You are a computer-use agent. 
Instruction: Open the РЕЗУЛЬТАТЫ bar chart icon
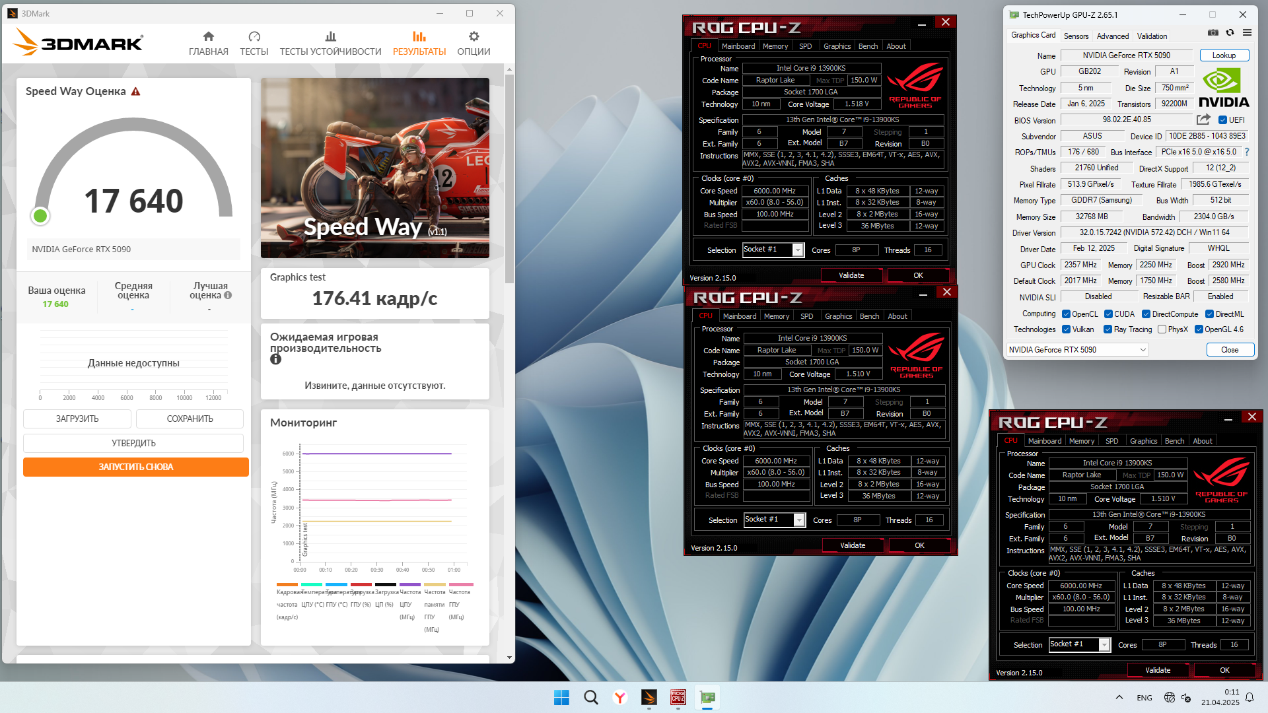419,36
